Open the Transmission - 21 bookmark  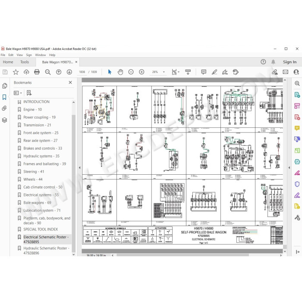[37, 125]
